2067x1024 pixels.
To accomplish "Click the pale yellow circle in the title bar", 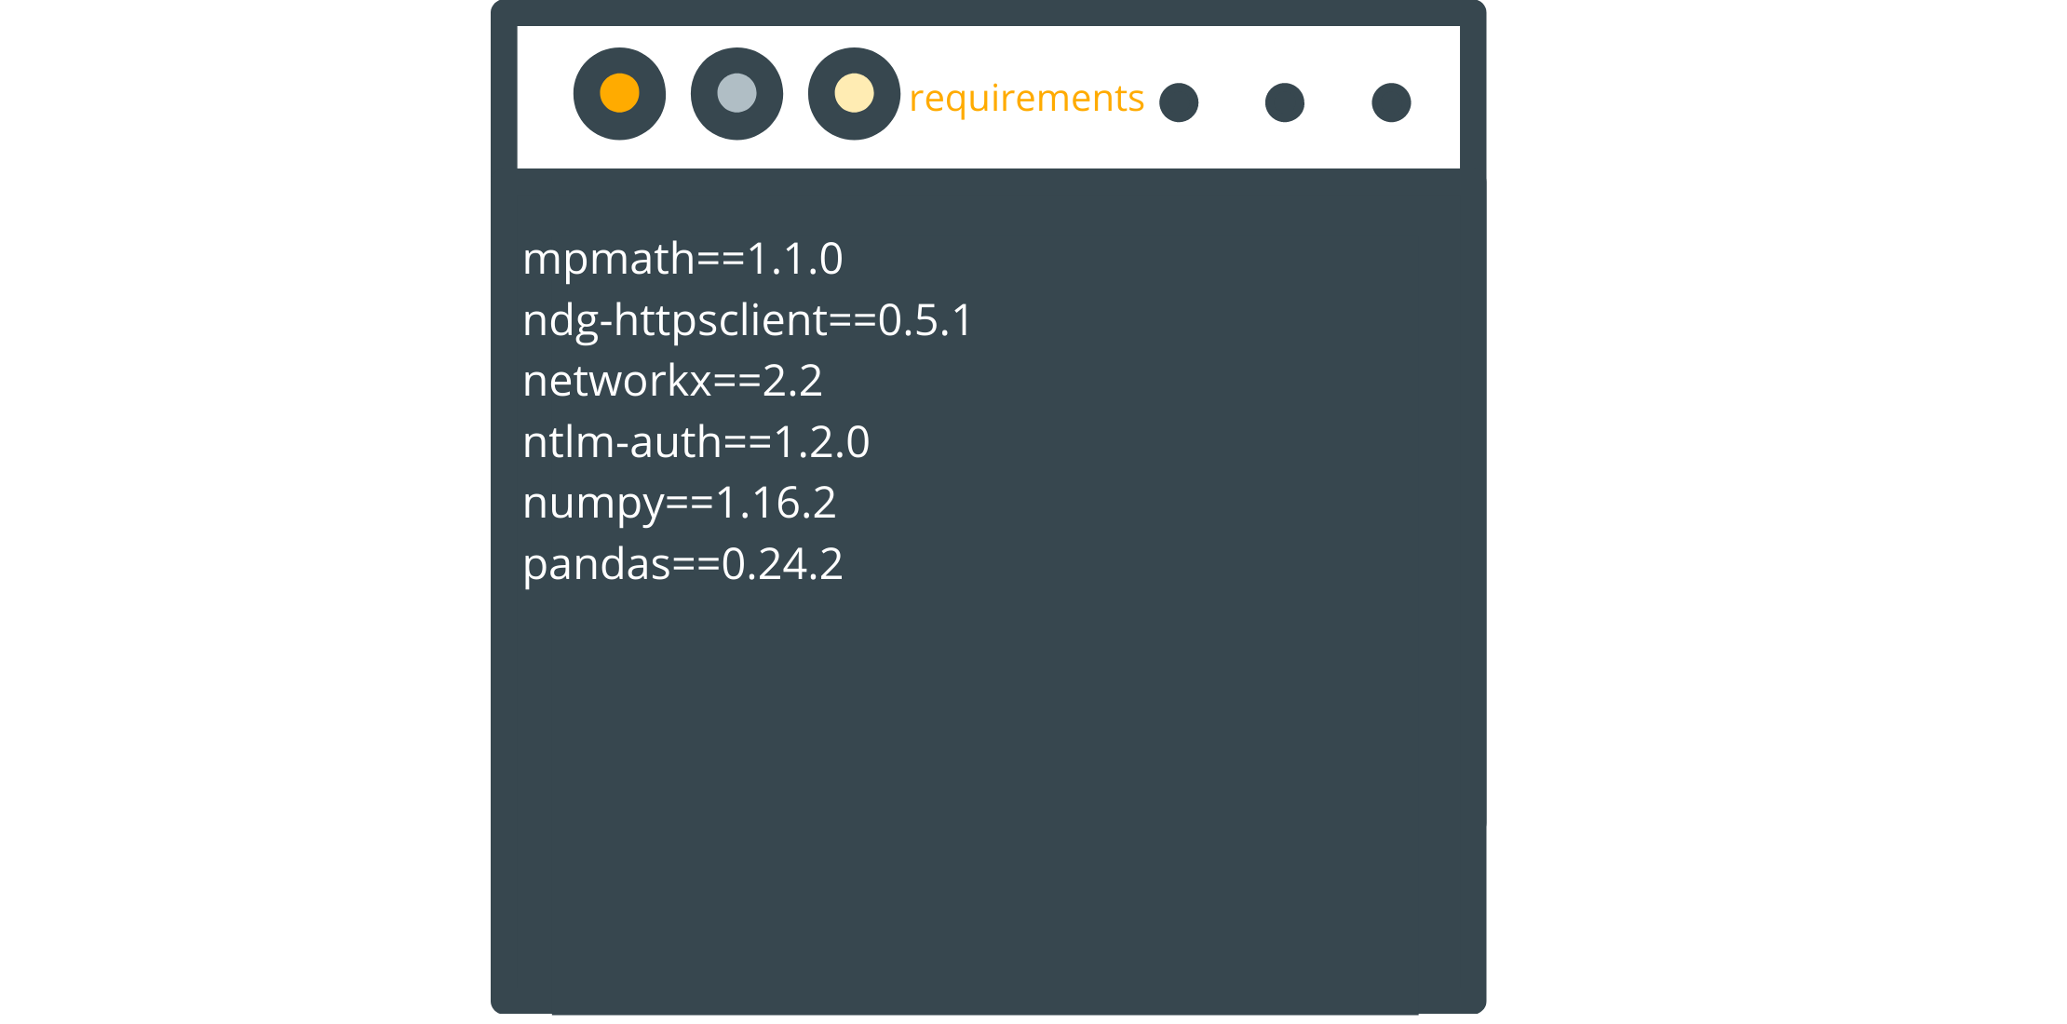I will pyautogui.click(x=854, y=94).
